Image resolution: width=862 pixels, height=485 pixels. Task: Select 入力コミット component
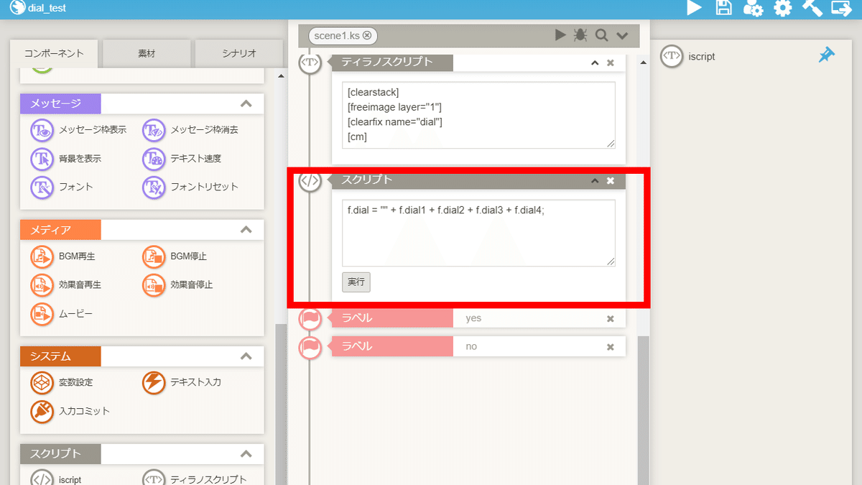(70, 411)
